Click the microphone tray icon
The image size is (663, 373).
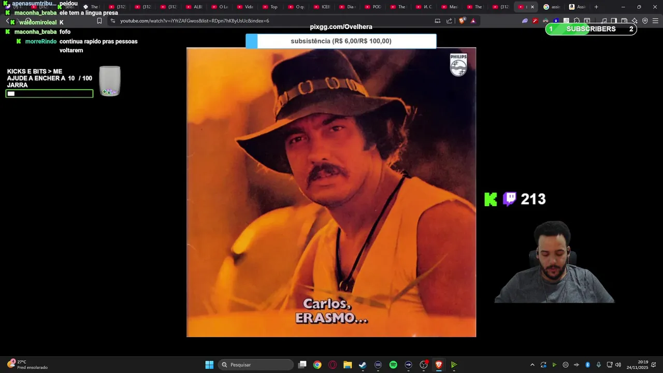pyautogui.click(x=599, y=365)
